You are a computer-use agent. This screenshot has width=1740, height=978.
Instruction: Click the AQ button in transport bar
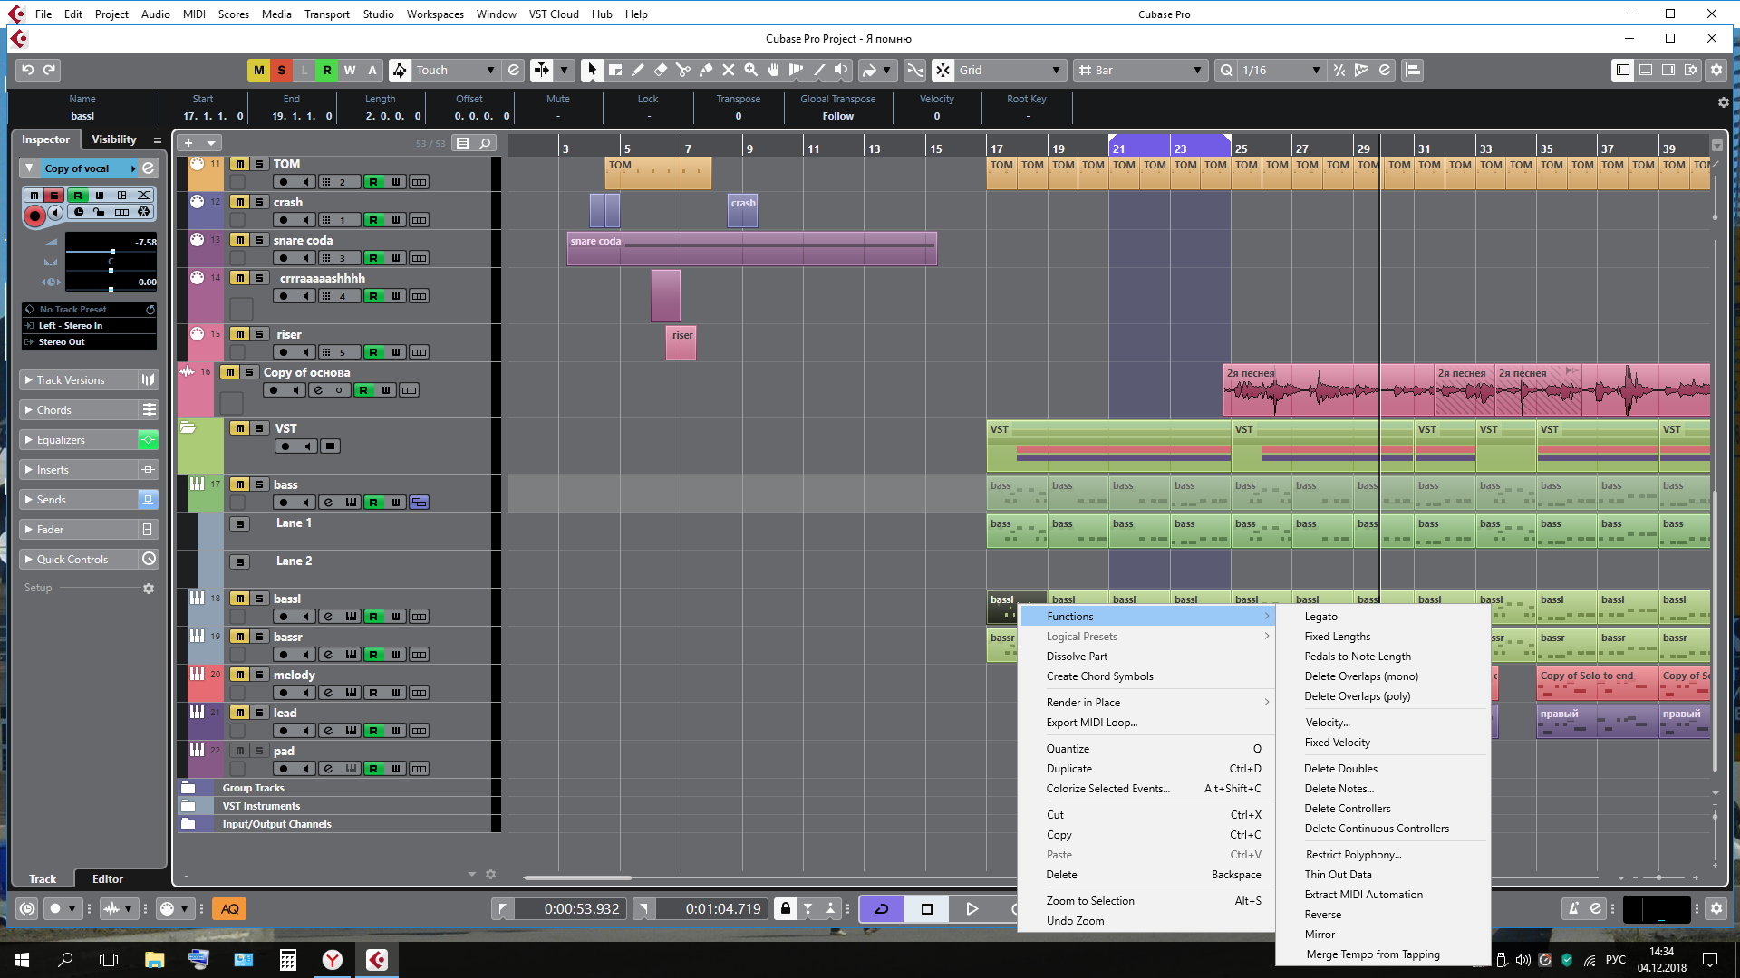[x=229, y=908]
